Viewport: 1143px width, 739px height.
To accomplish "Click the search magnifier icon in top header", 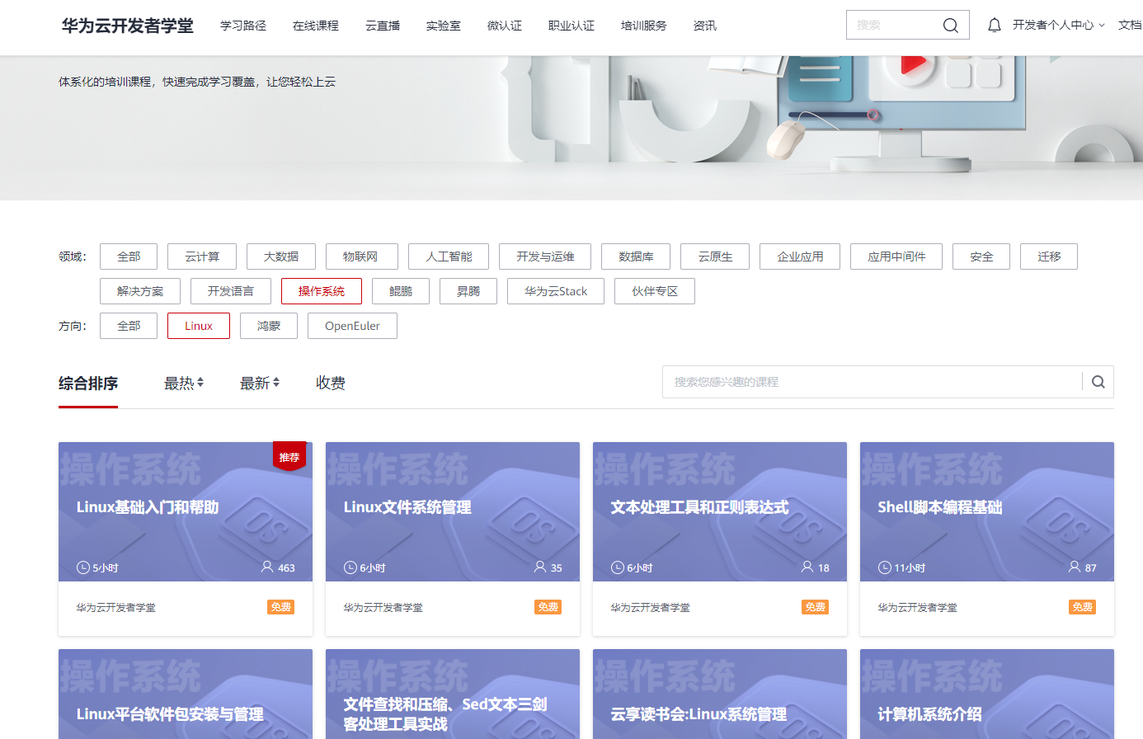I will point(950,26).
